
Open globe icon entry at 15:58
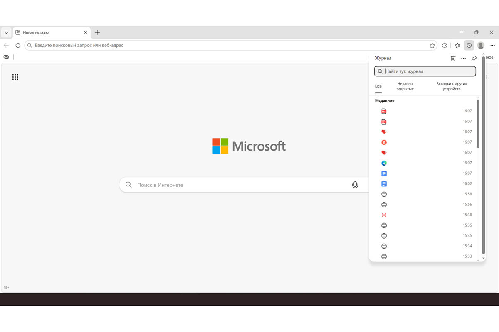coord(424,194)
